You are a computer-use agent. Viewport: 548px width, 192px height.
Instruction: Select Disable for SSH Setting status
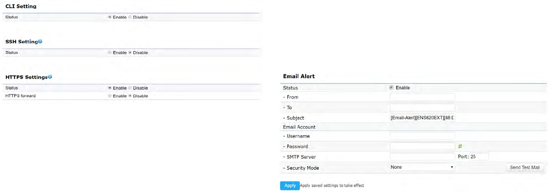(x=130, y=53)
